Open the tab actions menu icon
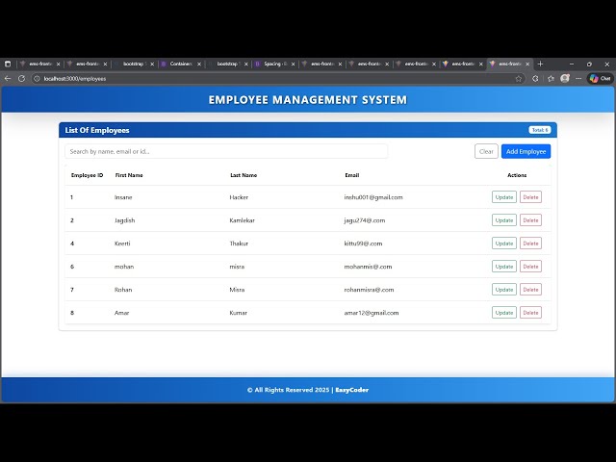 (x=8, y=64)
